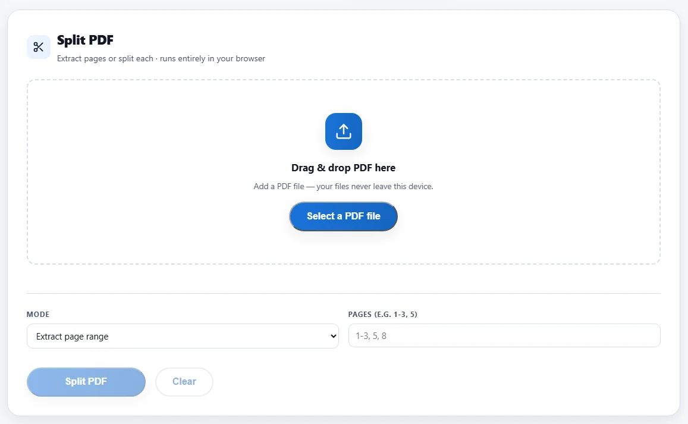
Task: Click the 'files never leave this device' text
Action: [x=384, y=186]
